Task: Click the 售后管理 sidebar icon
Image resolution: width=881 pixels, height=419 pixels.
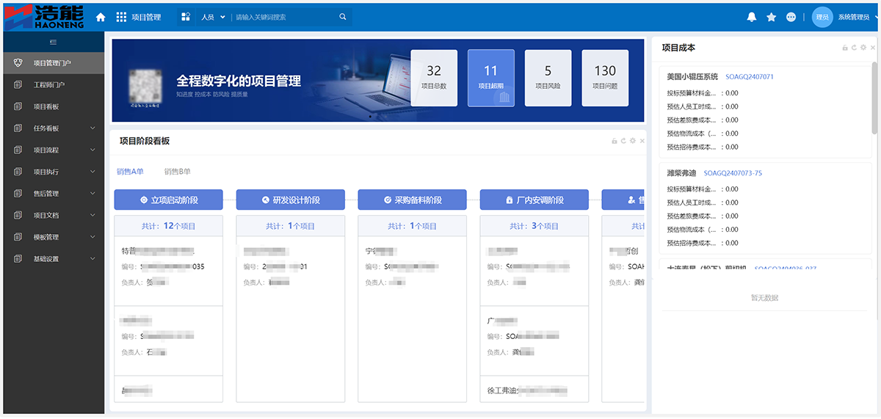Action: 18,194
